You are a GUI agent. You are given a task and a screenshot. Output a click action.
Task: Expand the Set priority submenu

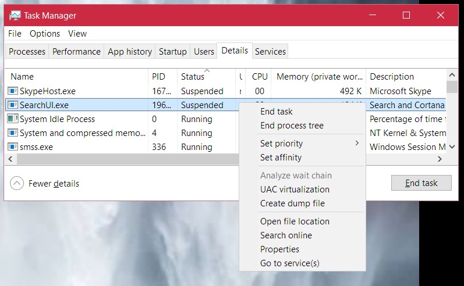click(302, 144)
